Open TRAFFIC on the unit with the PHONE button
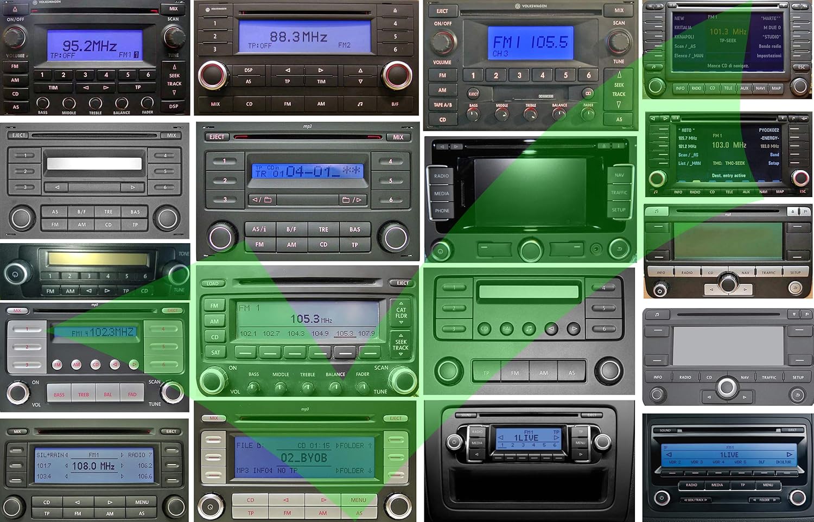814x522 pixels. pos(619,192)
